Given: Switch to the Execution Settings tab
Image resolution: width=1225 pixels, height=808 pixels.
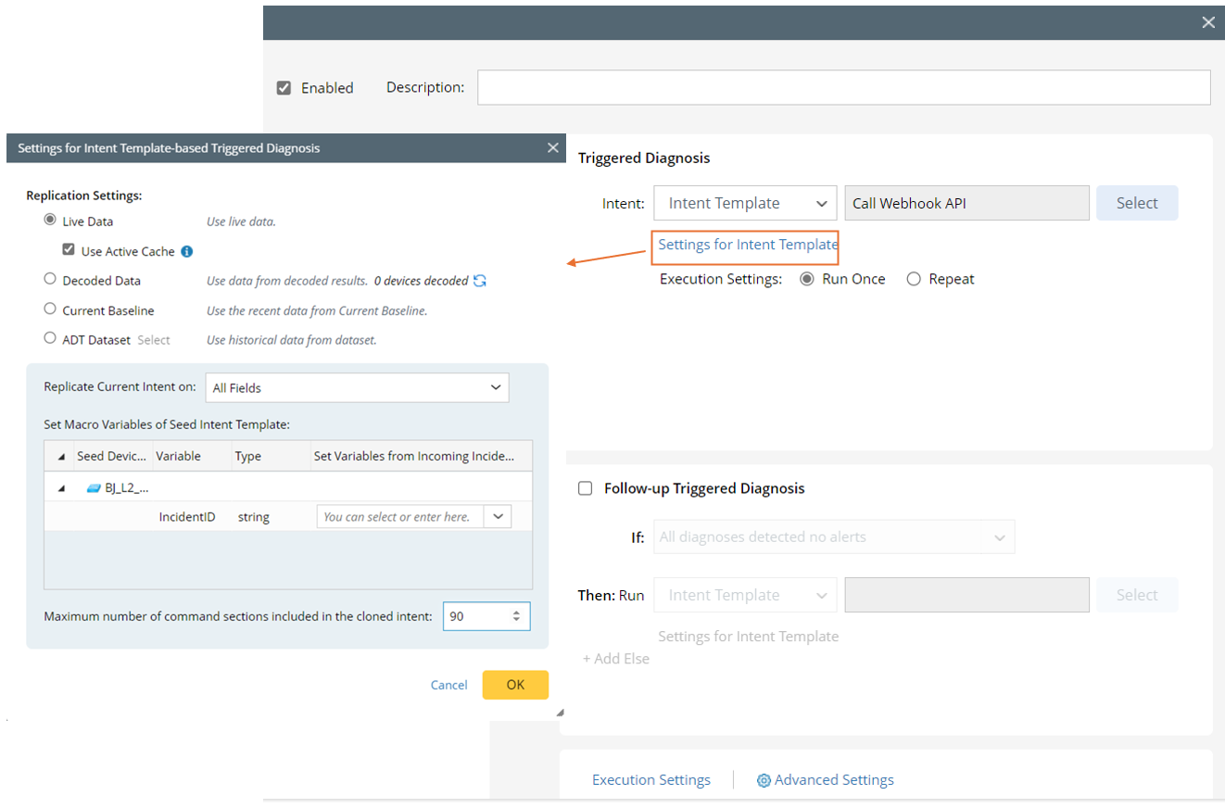Looking at the screenshot, I should pos(651,780).
